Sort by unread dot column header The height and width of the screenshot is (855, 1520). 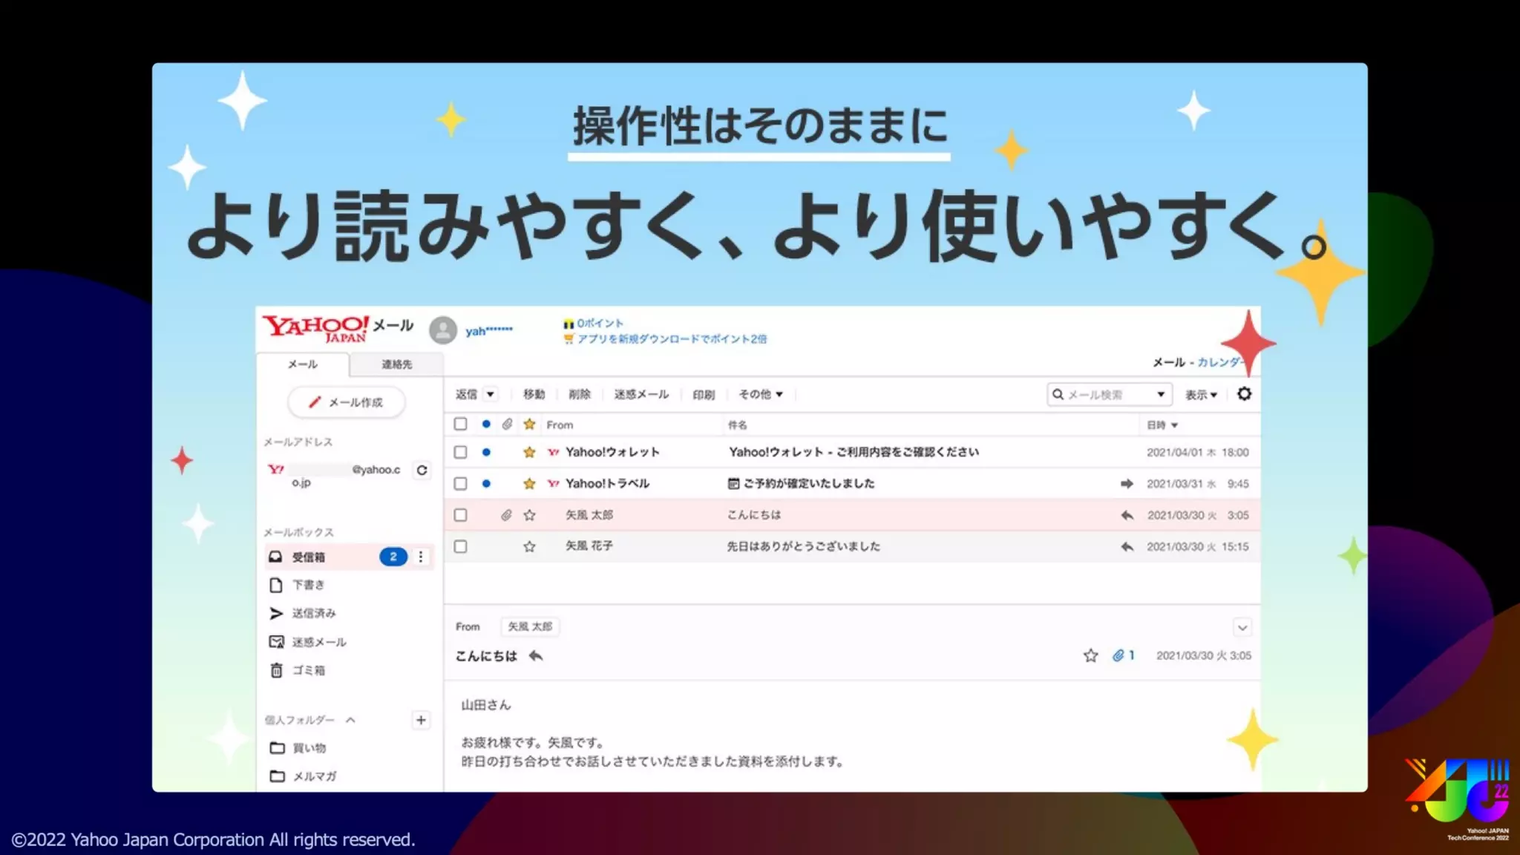(486, 424)
